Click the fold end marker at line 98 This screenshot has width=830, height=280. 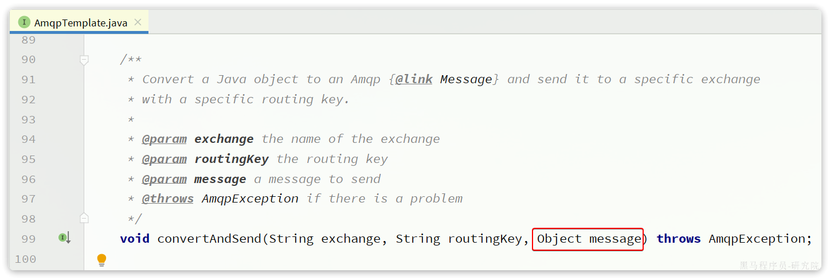tap(84, 218)
